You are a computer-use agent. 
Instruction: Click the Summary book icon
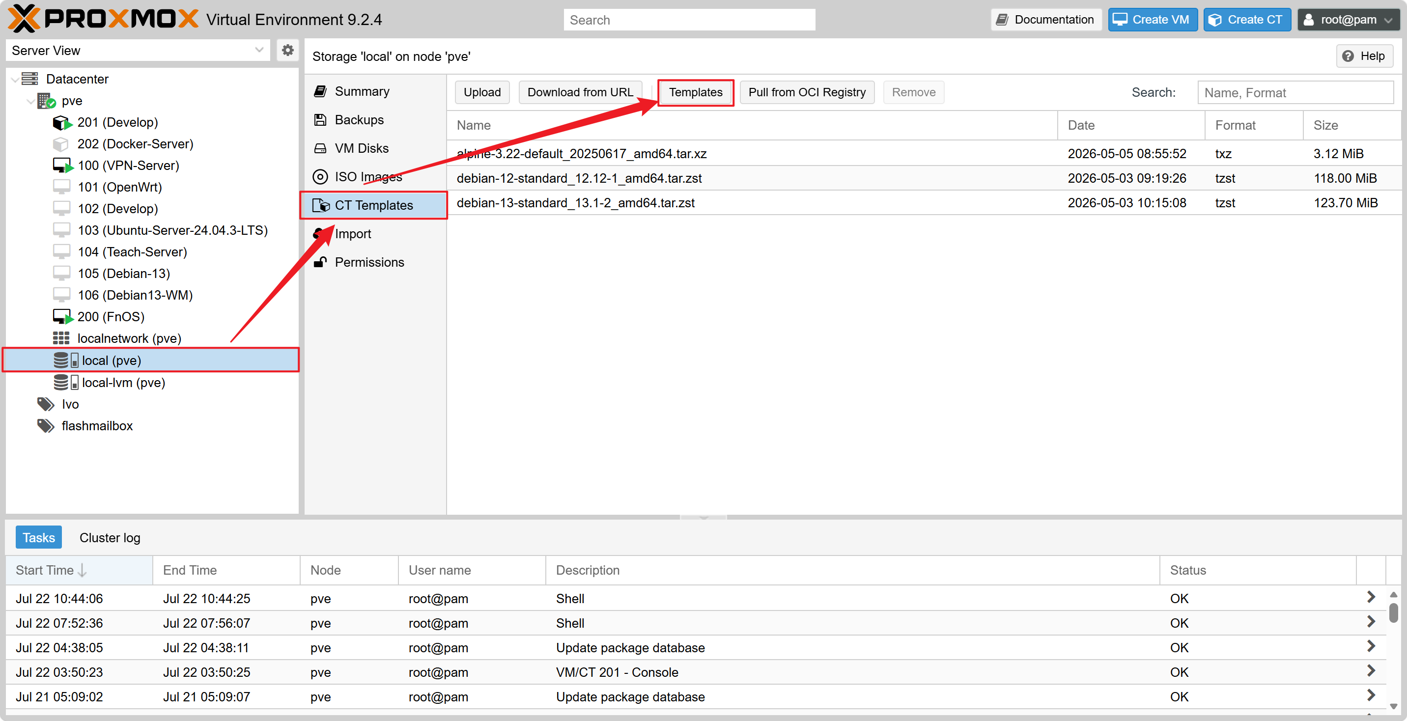click(321, 91)
